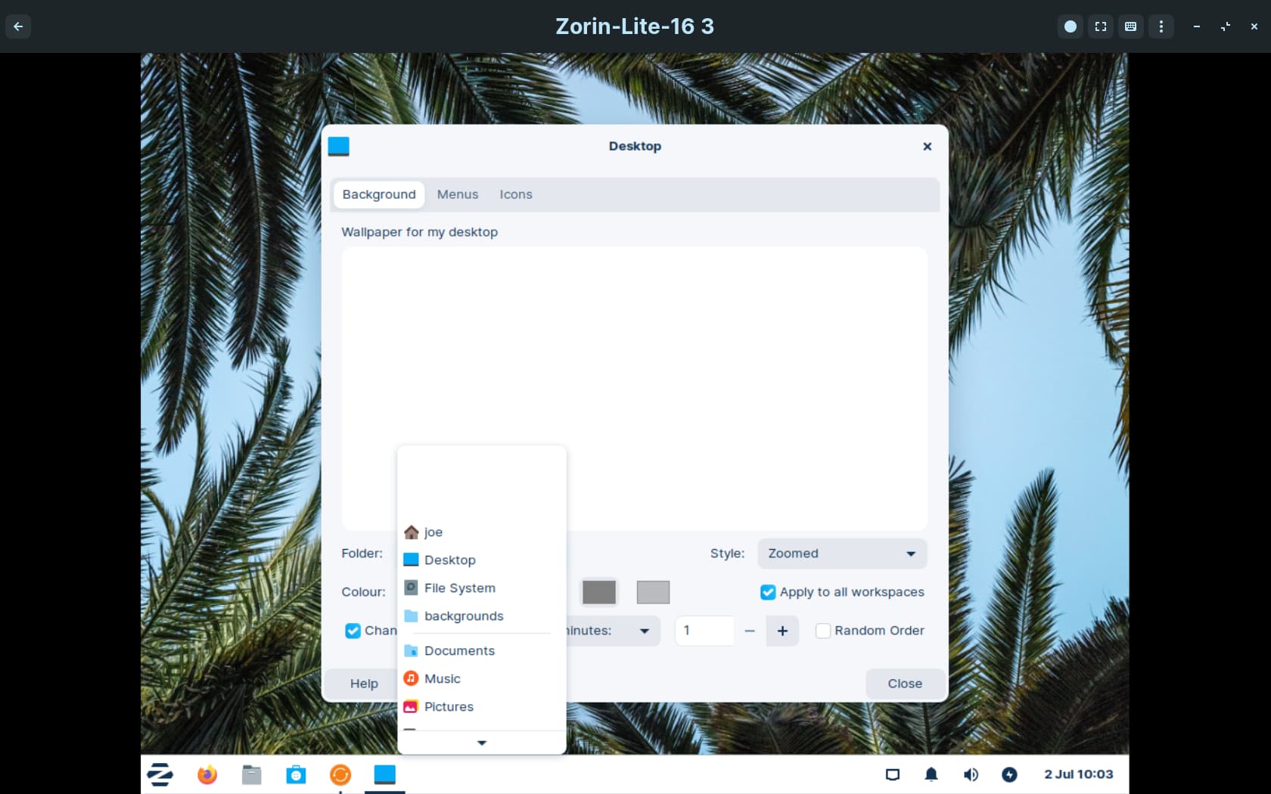Click the viewer back arrow button

click(18, 26)
